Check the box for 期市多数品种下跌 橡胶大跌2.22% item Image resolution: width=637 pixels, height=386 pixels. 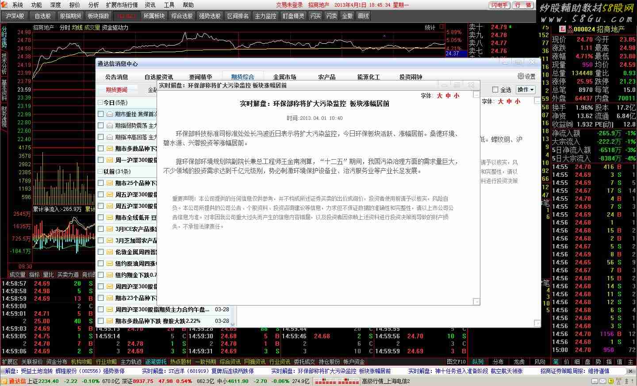pyautogui.click(x=101, y=321)
